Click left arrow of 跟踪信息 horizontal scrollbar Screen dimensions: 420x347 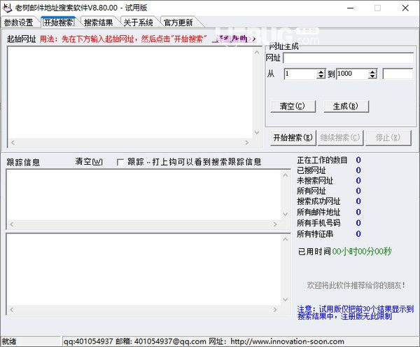pyautogui.click(x=11, y=224)
